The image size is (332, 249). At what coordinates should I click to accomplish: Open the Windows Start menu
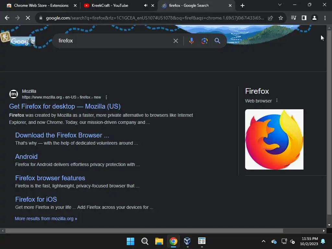click(x=130, y=241)
